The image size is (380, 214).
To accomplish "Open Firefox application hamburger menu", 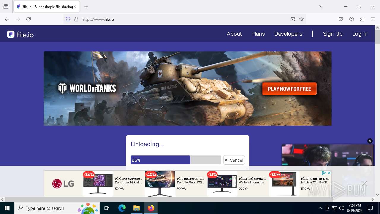I will click(373, 19).
